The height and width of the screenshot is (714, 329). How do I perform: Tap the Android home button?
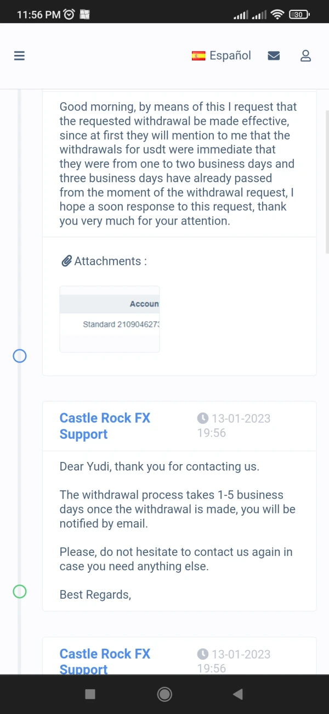164,694
